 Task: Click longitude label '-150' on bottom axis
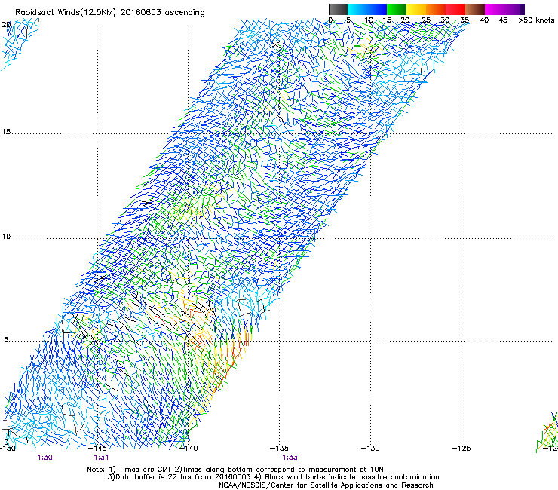coord(8,448)
